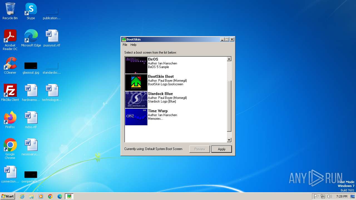
Task: Select the BootSkin Boot logo thumbnail
Action: [x=136, y=82]
